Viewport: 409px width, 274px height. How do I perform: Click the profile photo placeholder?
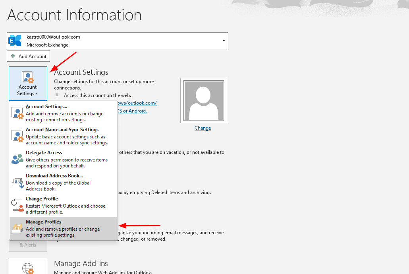[203, 100]
